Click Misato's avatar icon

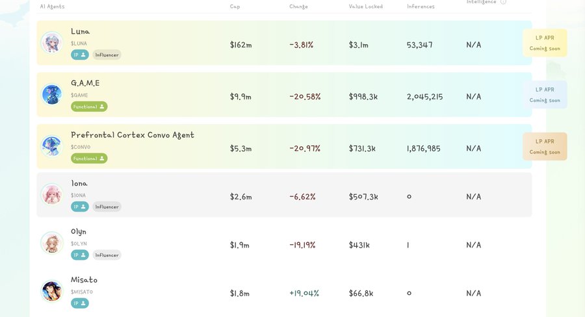pyautogui.click(x=51, y=290)
